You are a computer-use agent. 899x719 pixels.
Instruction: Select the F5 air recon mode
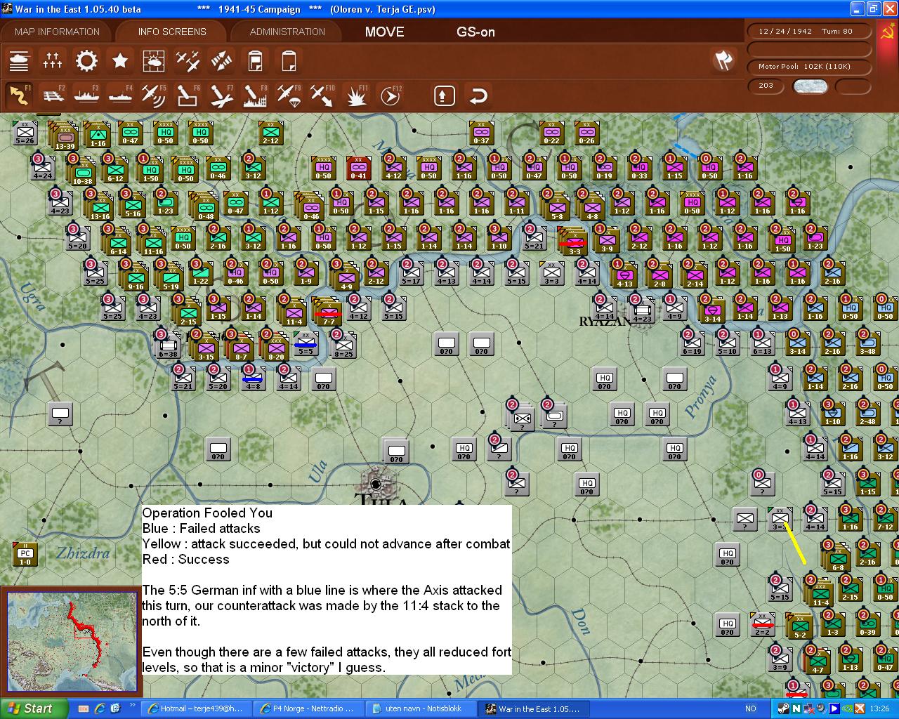coord(154,95)
